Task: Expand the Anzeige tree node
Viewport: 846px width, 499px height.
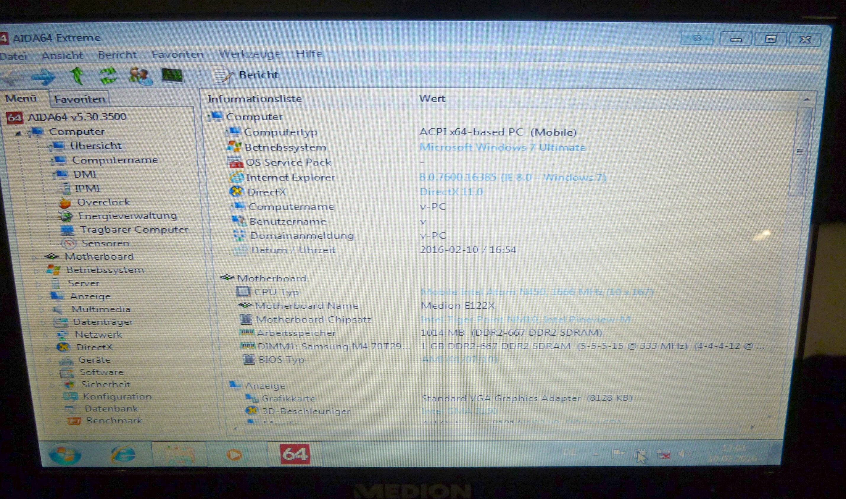Action: pos(40,297)
